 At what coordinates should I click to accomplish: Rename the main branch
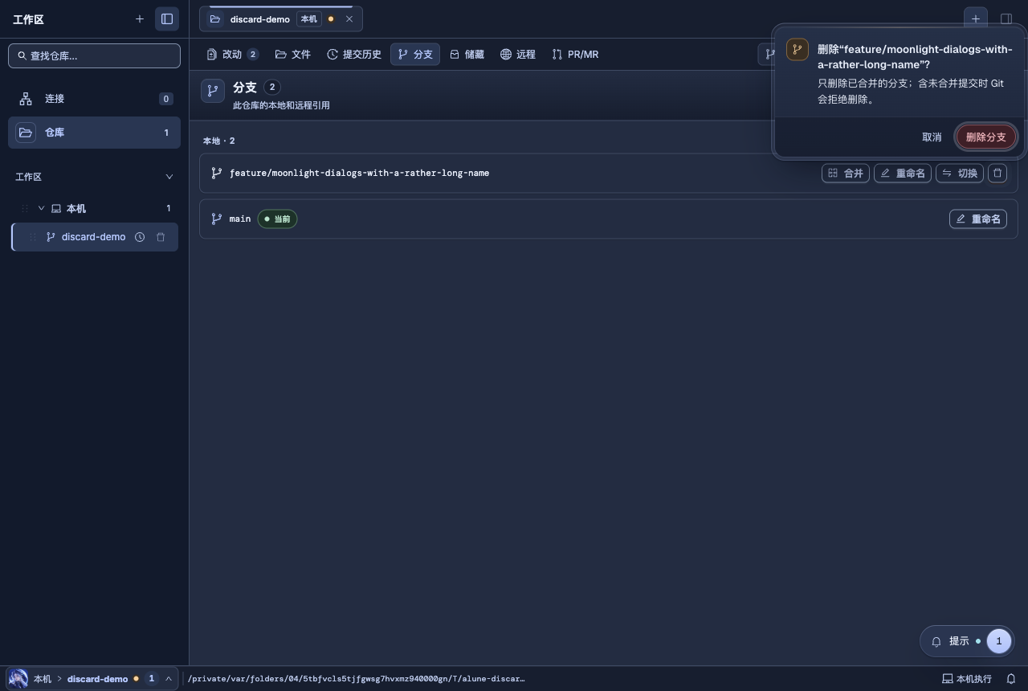978,219
